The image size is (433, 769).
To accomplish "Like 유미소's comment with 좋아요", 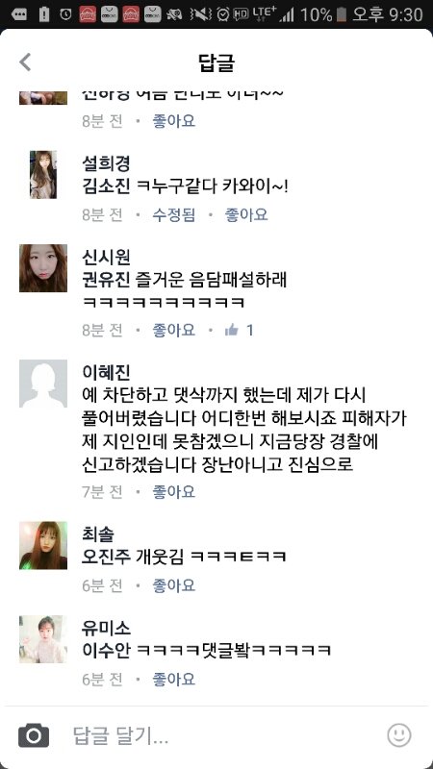I will point(174,680).
